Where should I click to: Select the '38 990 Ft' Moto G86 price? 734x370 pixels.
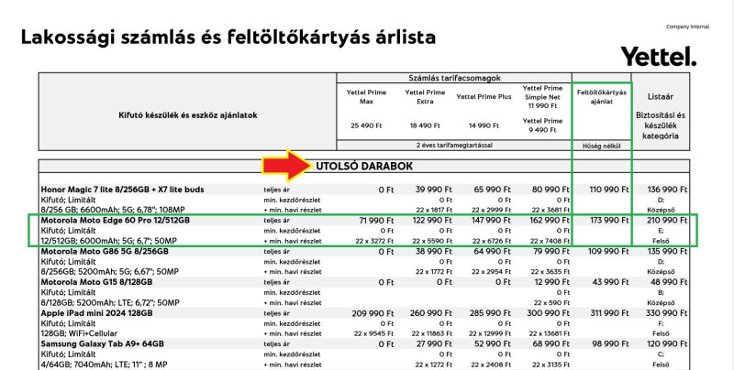point(433,251)
